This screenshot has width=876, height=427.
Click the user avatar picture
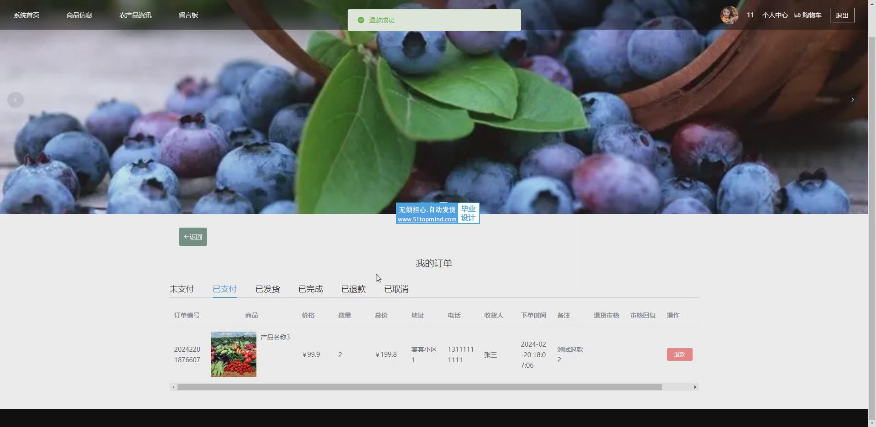(729, 15)
